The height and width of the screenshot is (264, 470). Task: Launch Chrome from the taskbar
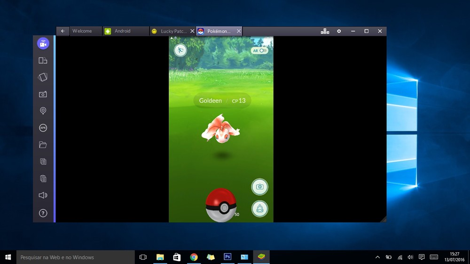[x=194, y=257]
